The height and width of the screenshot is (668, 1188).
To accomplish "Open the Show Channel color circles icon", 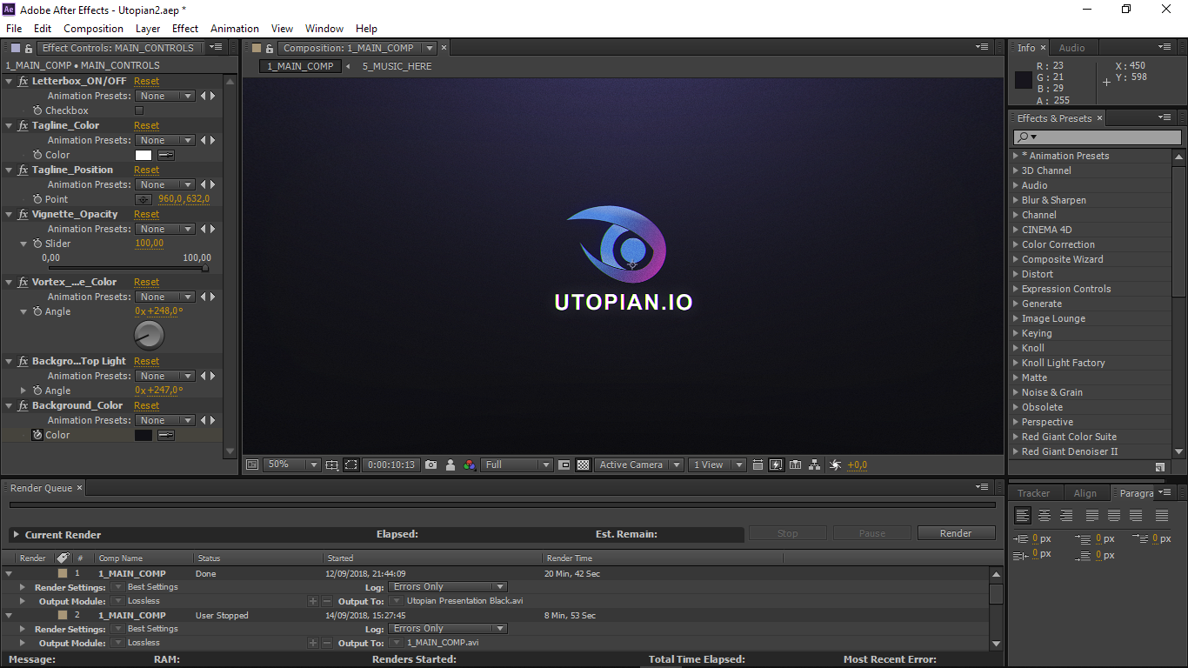I will coord(470,464).
